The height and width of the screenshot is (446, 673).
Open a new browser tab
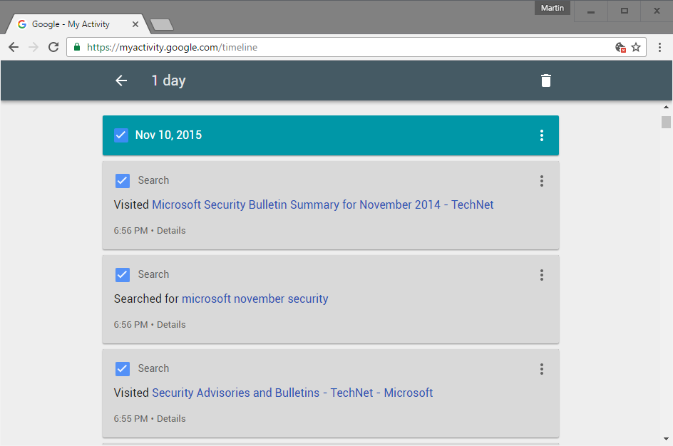coord(163,25)
